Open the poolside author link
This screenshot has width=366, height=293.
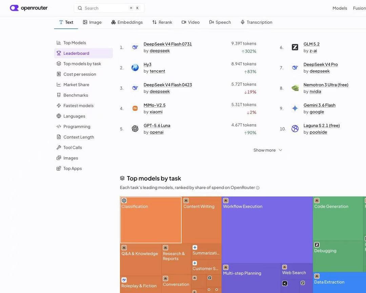tap(318, 132)
